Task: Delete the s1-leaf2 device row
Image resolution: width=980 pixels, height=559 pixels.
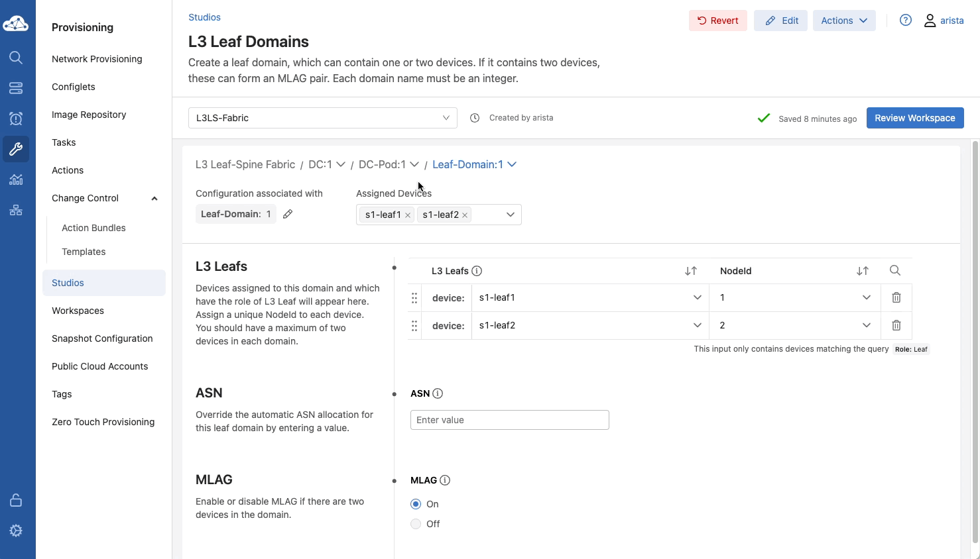Action: (896, 326)
